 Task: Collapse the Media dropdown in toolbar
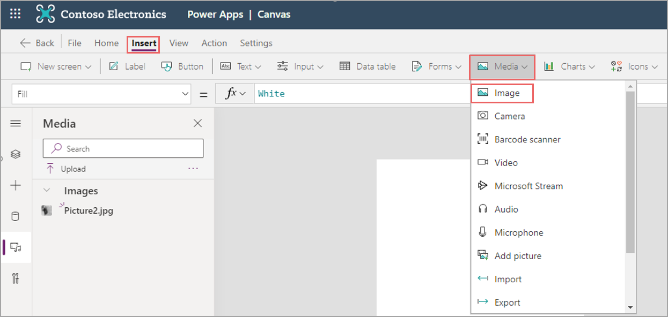coord(503,66)
